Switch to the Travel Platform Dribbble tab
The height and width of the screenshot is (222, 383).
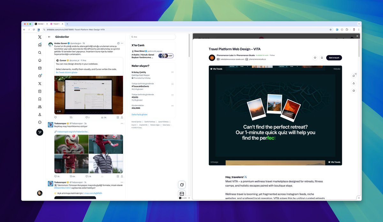(x=56, y=24)
